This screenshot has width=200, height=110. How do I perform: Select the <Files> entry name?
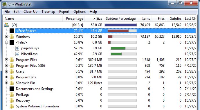pos(21,42)
